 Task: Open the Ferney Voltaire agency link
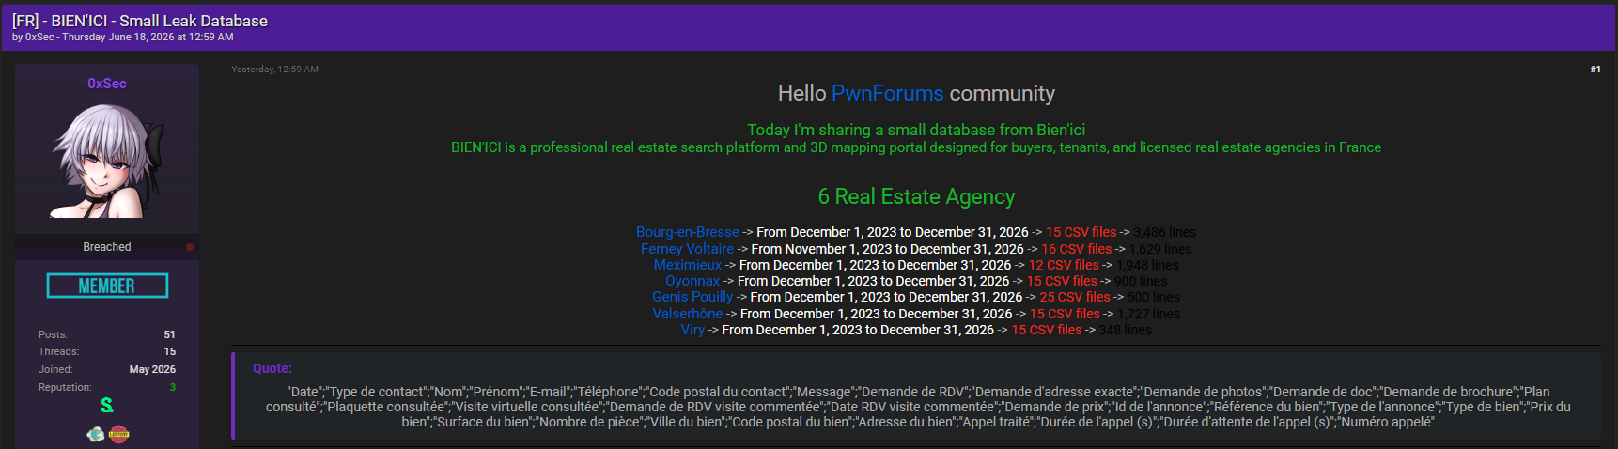click(x=687, y=249)
